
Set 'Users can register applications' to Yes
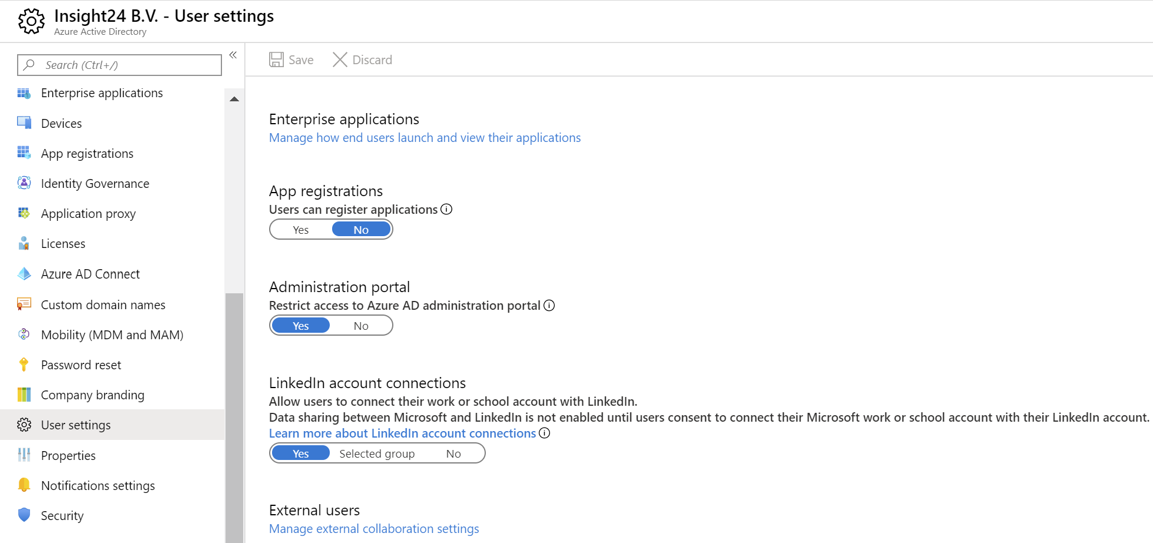(x=300, y=229)
